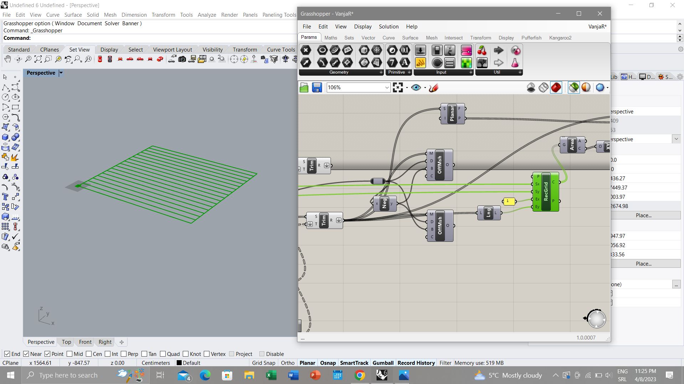Image resolution: width=684 pixels, height=384 pixels.
Task: Click the red isometric car view icon
Action: (x=160, y=59)
